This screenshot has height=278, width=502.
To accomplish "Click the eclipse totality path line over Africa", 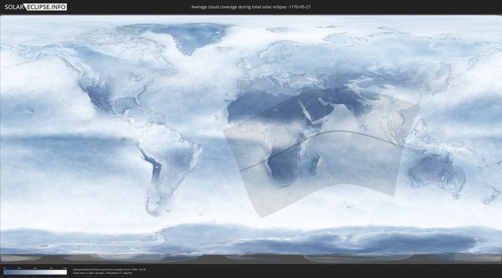I will pyautogui.click(x=293, y=147).
